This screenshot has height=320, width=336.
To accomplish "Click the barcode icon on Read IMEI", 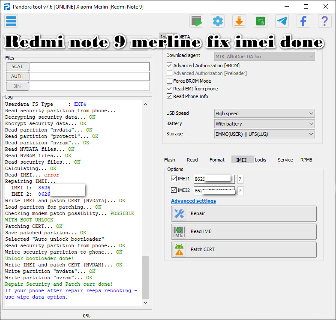I will click(179, 231).
